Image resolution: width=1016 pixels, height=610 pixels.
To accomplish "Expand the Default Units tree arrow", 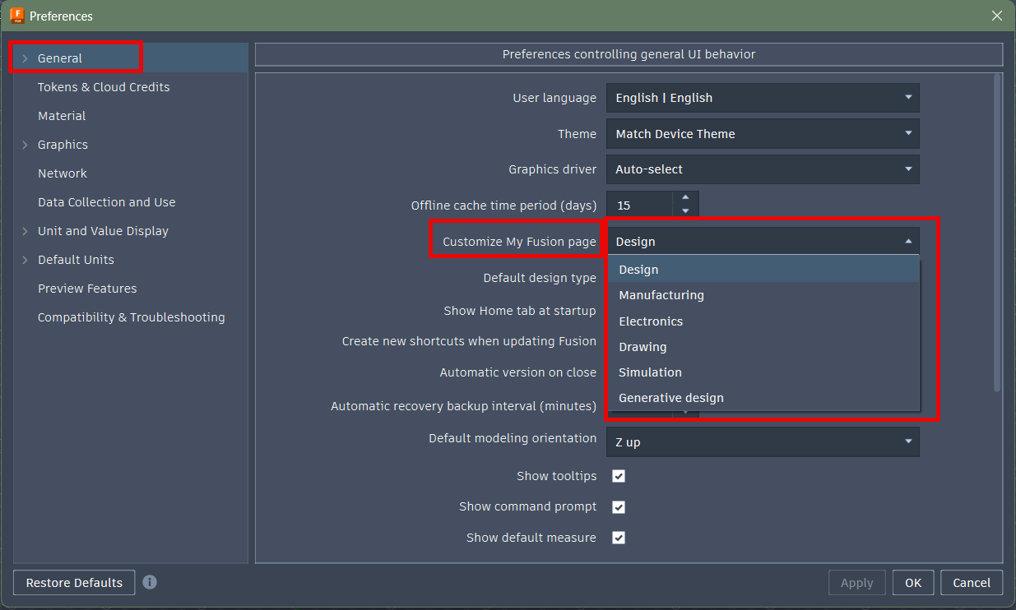I will (25, 260).
